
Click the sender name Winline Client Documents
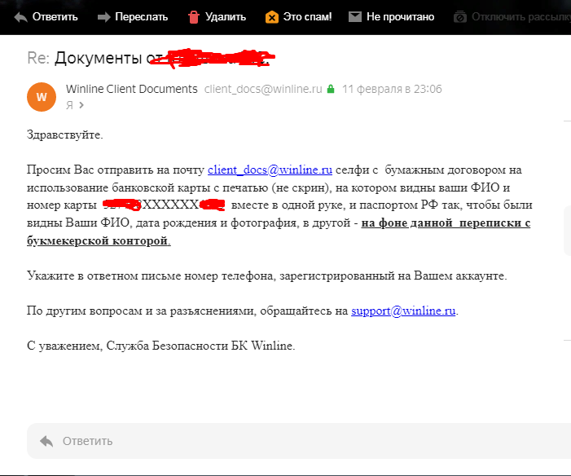(x=131, y=89)
